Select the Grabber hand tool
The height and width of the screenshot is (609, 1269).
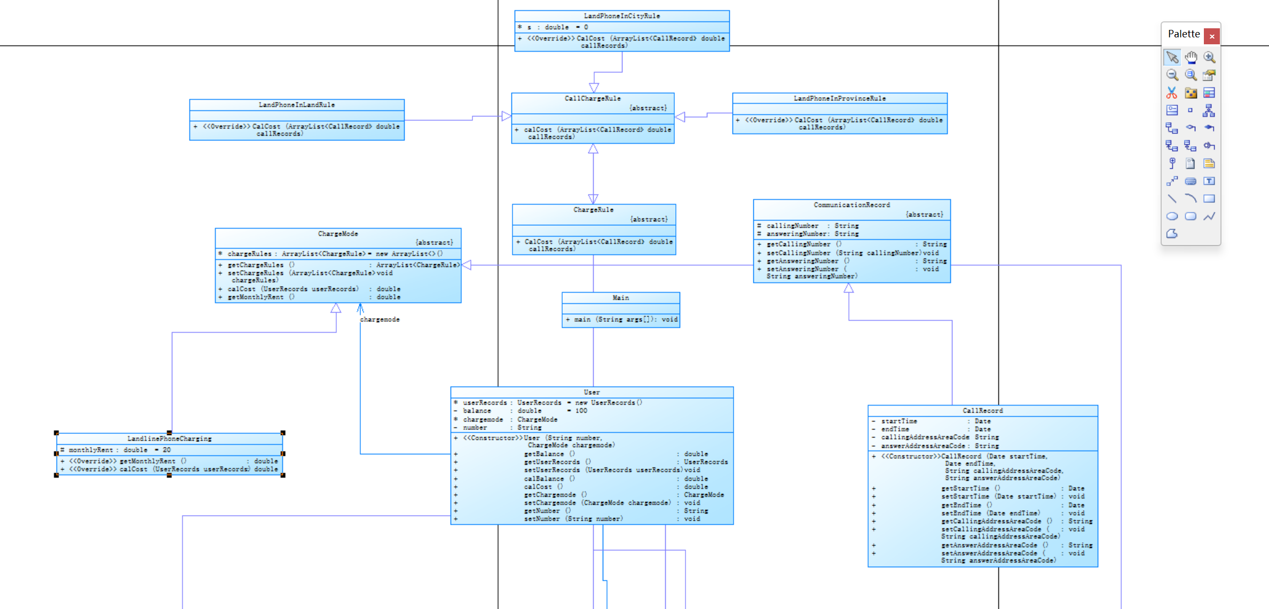pos(1191,57)
